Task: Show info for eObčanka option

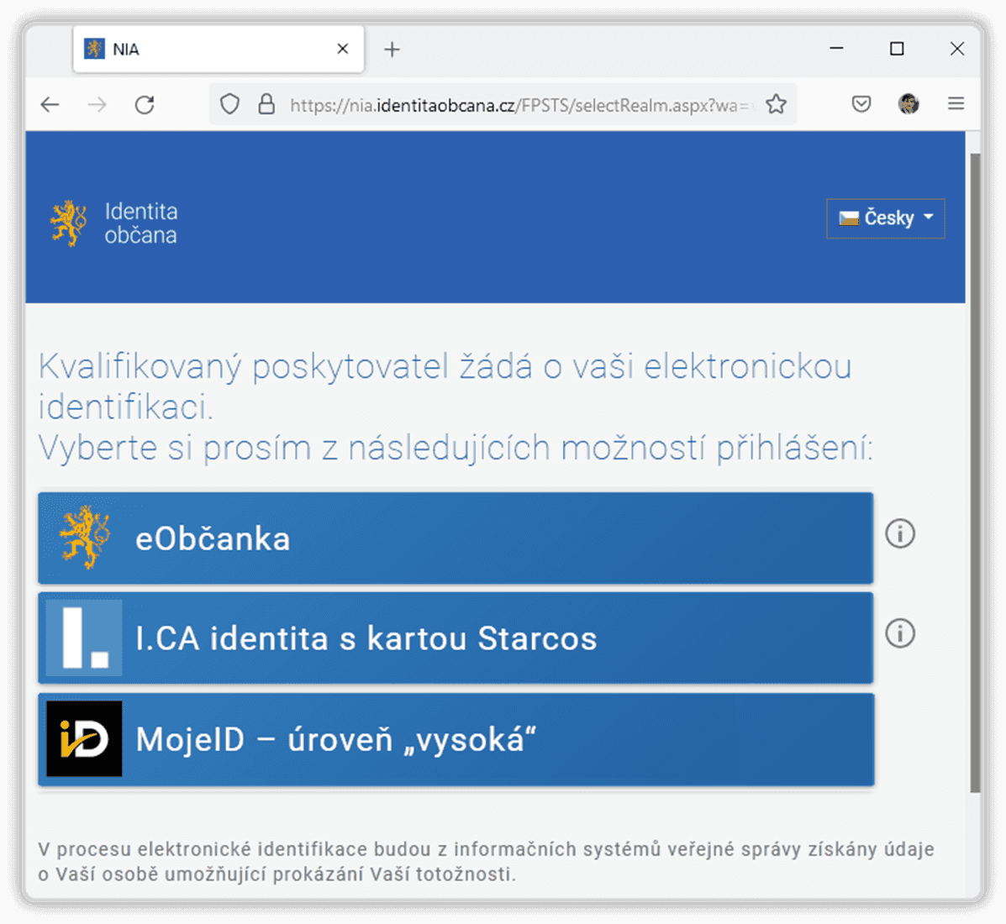Action: (900, 533)
